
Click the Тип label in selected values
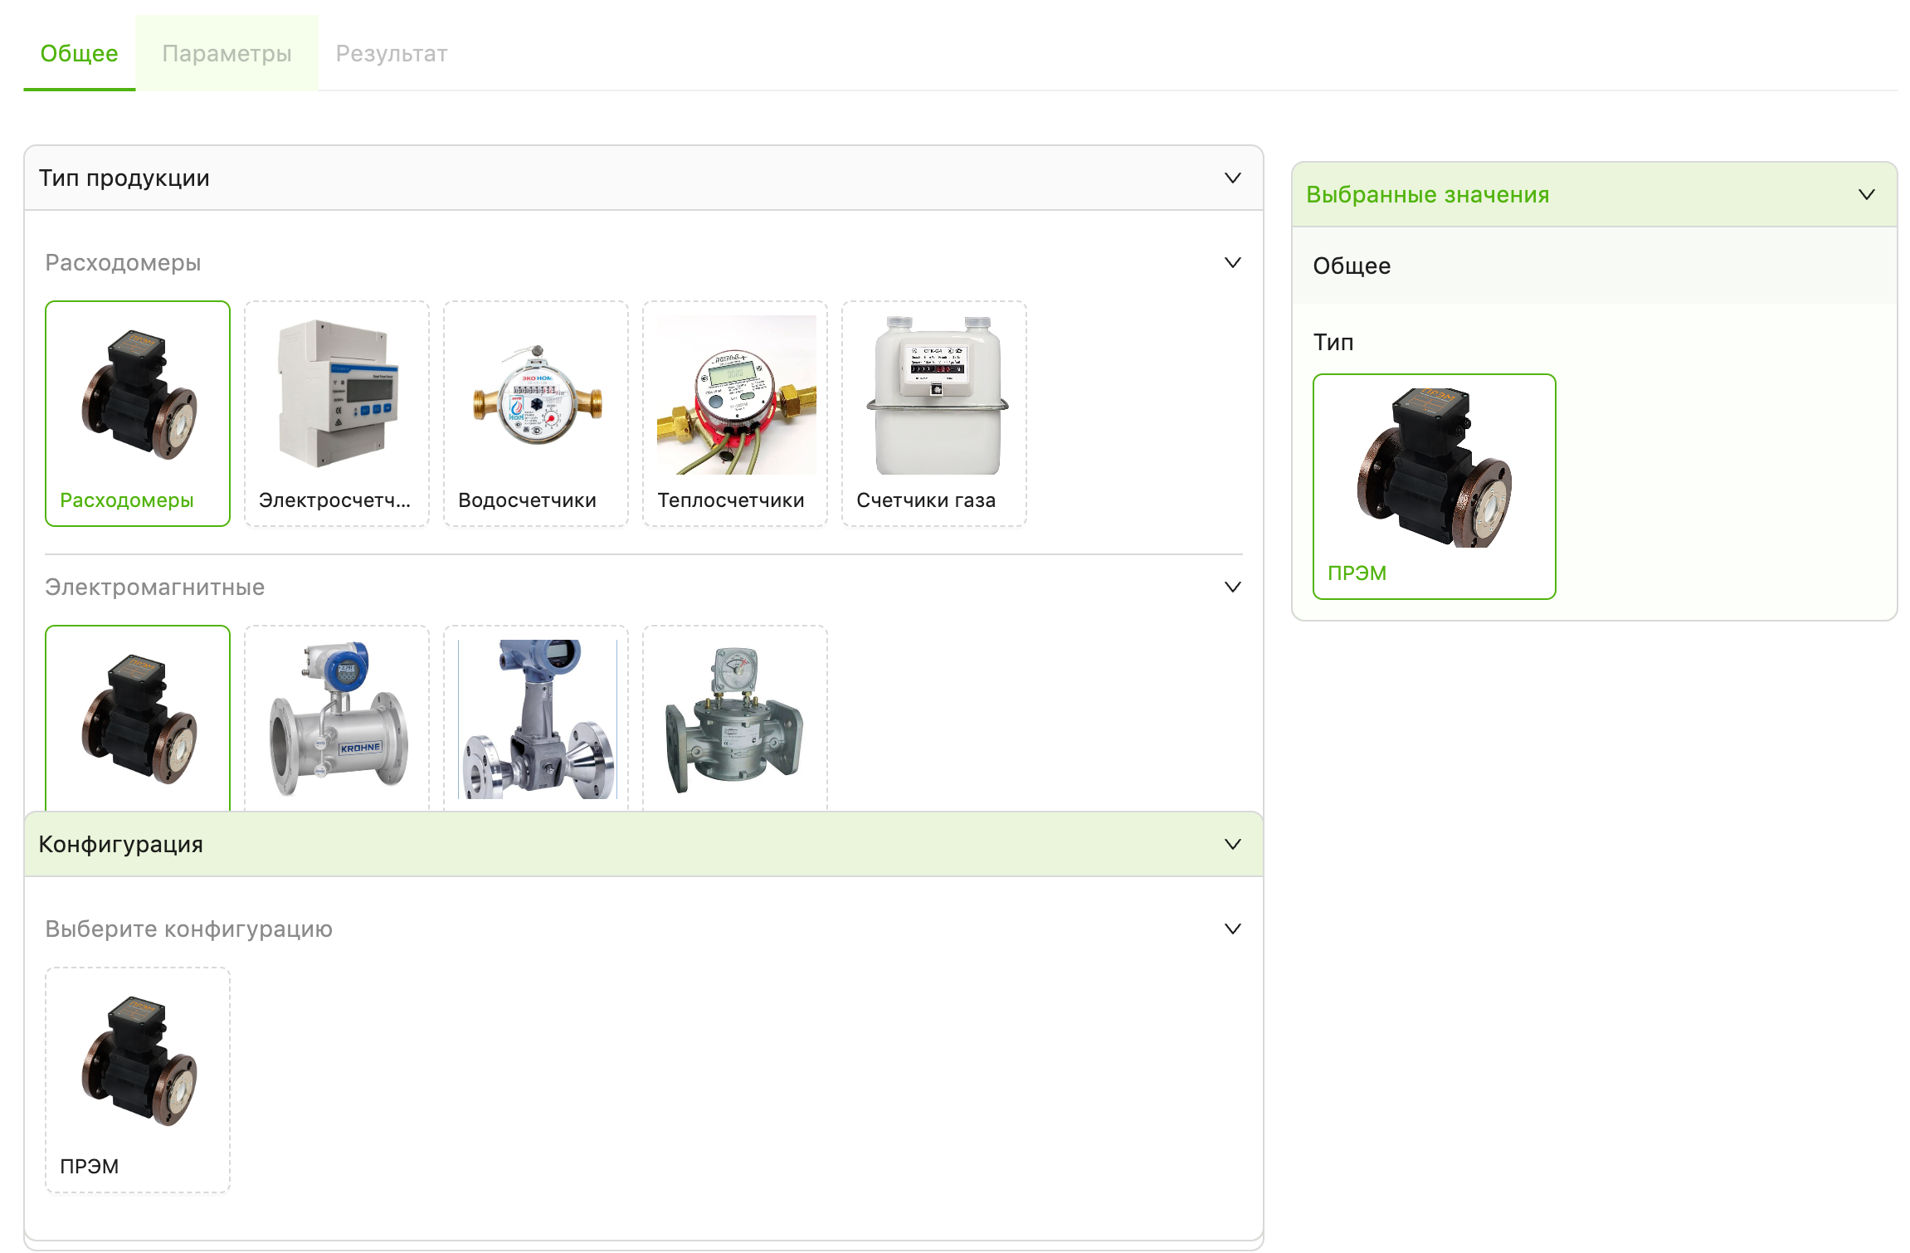click(1333, 343)
